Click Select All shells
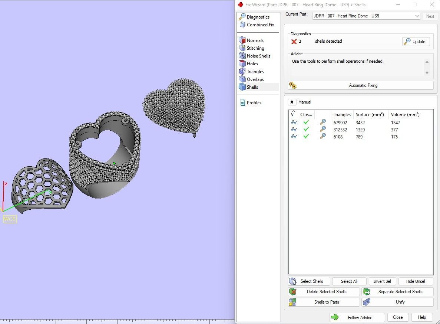 pyautogui.click(x=349, y=281)
